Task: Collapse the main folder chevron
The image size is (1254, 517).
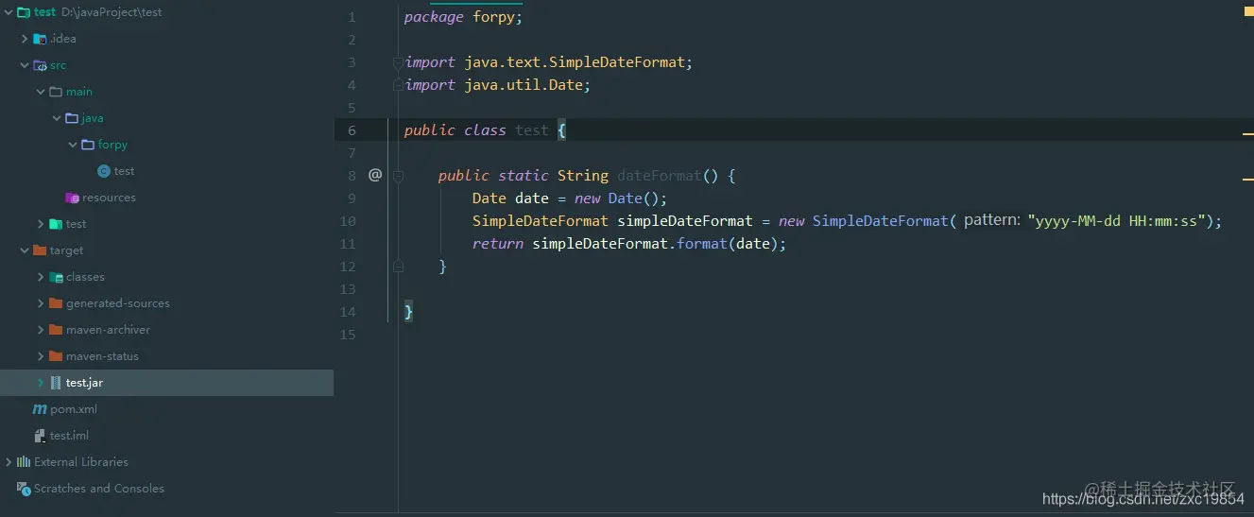Action: (41, 92)
